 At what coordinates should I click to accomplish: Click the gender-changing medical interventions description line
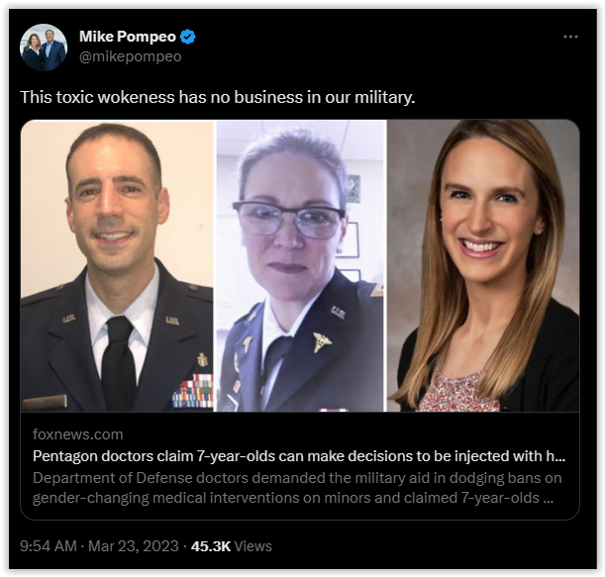293,498
